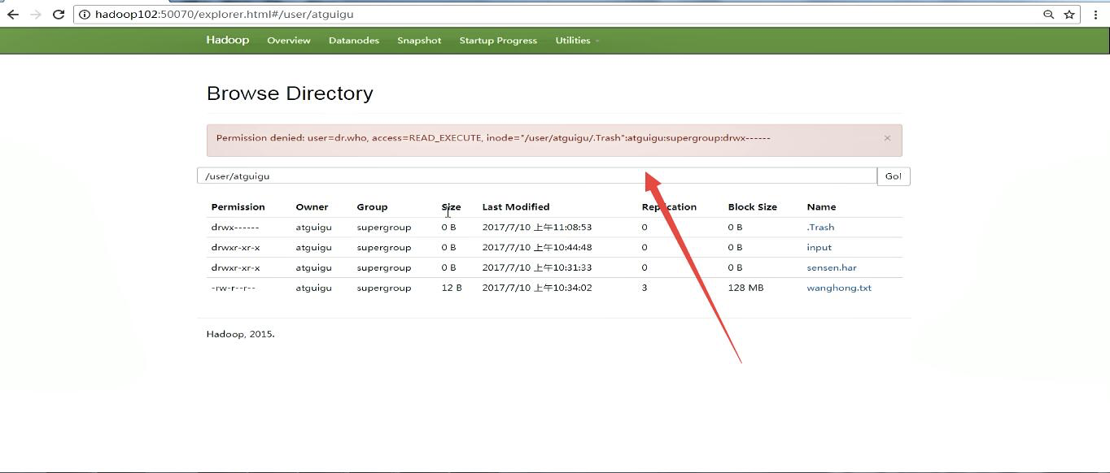Screen dimensions: 1110x473
Task: Click the Permission column header
Action: [238, 207]
